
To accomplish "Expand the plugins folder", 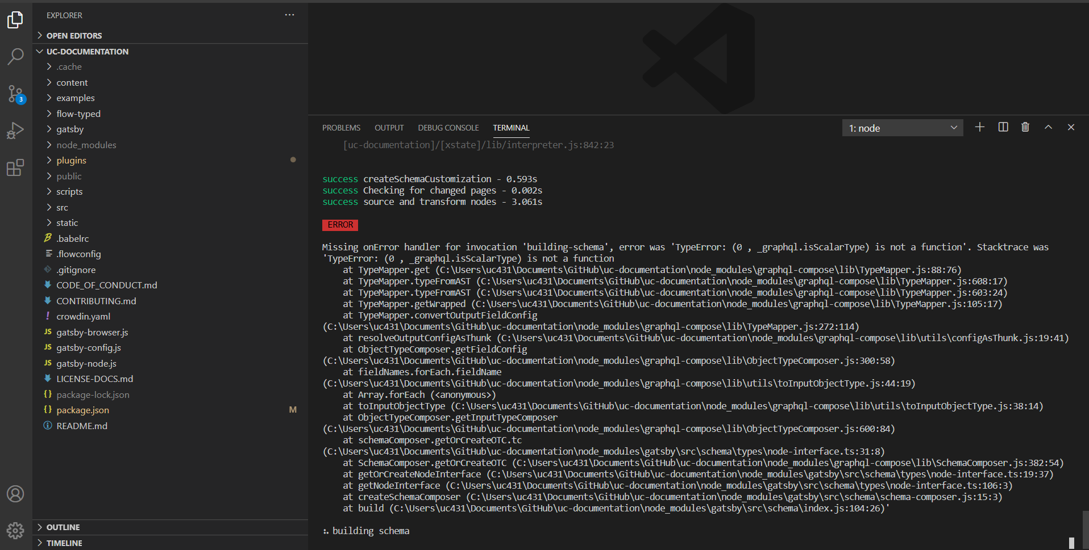I will pos(171,161).
